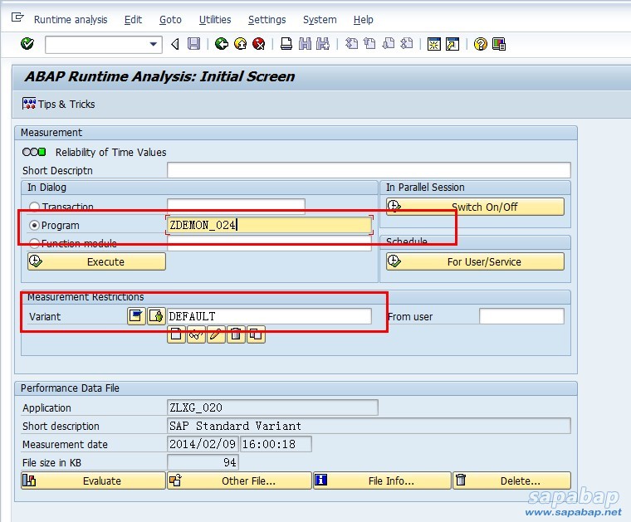Go back with the green Back icon
Viewport: 631px width, 522px height.
click(x=222, y=44)
